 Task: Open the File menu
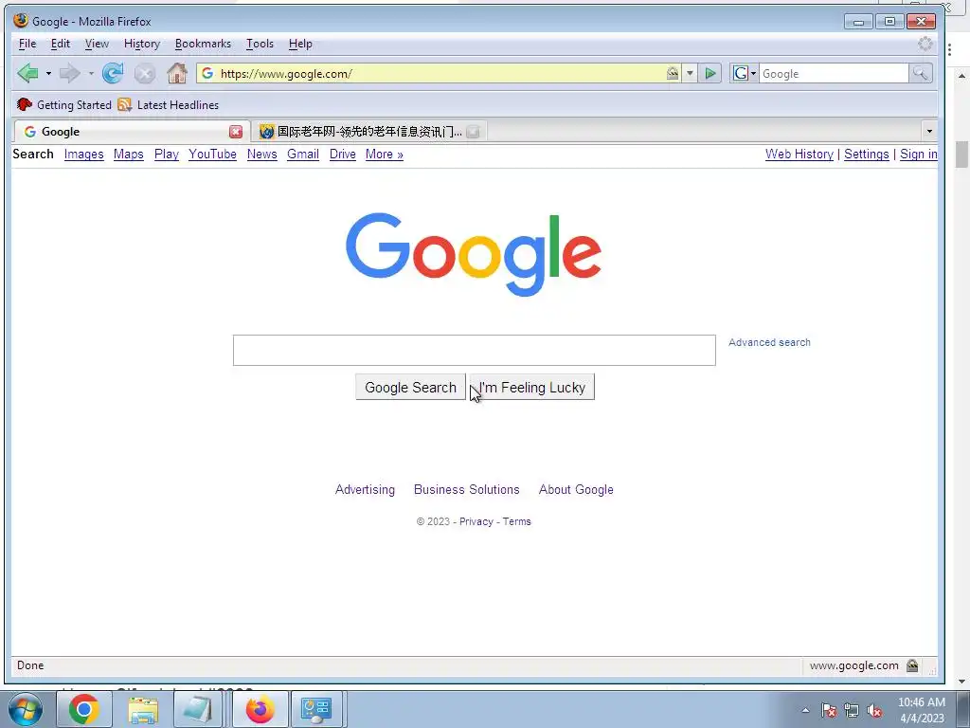(x=27, y=44)
